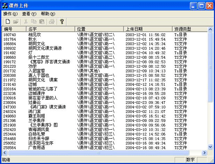This screenshot has width=215, height=164.
Task: Select row number 186884
Action: coord(105,44)
